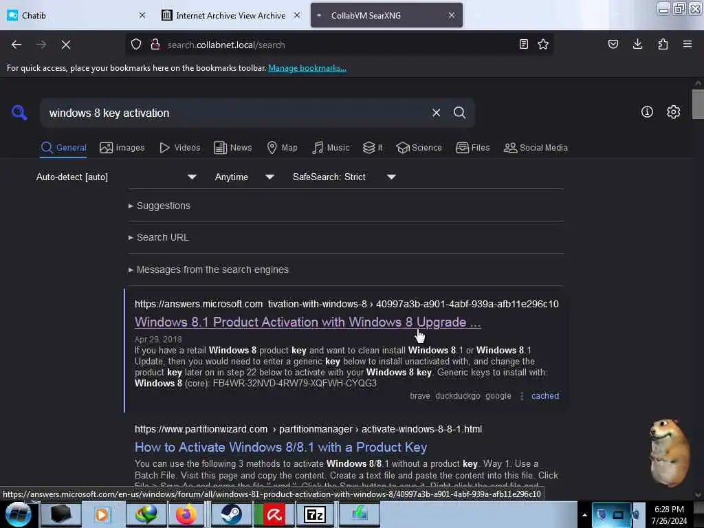
Task: Close the Chatib tab
Action: point(142,15)
